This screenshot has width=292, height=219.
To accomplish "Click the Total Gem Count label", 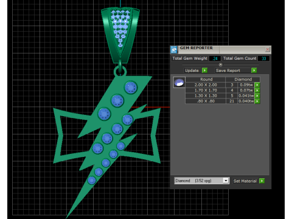I will (240, 58).
